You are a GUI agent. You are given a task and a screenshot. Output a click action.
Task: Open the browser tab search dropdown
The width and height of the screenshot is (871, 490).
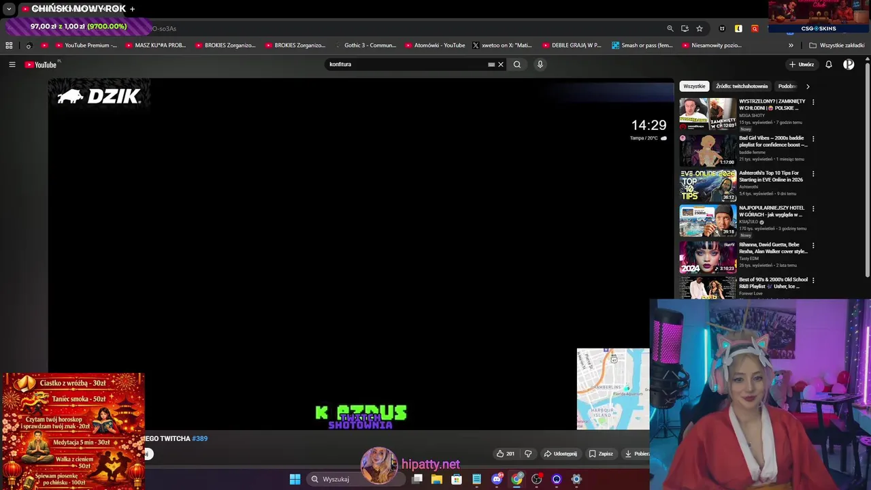pyautogui.click(x=9, y=9)
